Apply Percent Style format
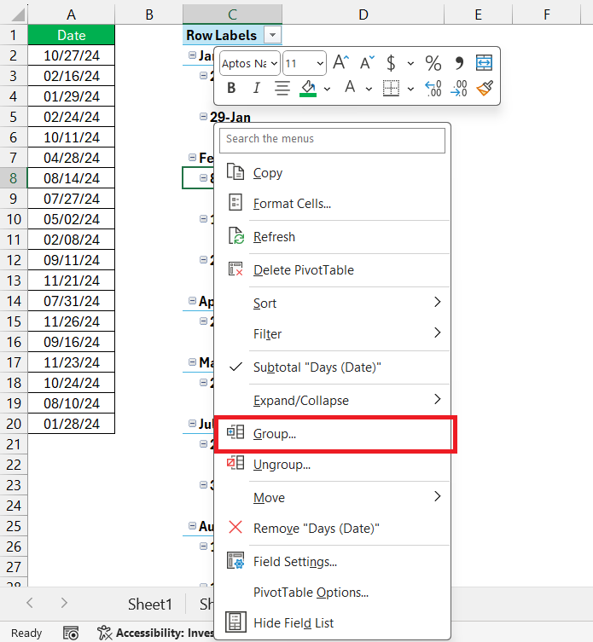Viewport: 593px width, 642px height. click(433, 62)
